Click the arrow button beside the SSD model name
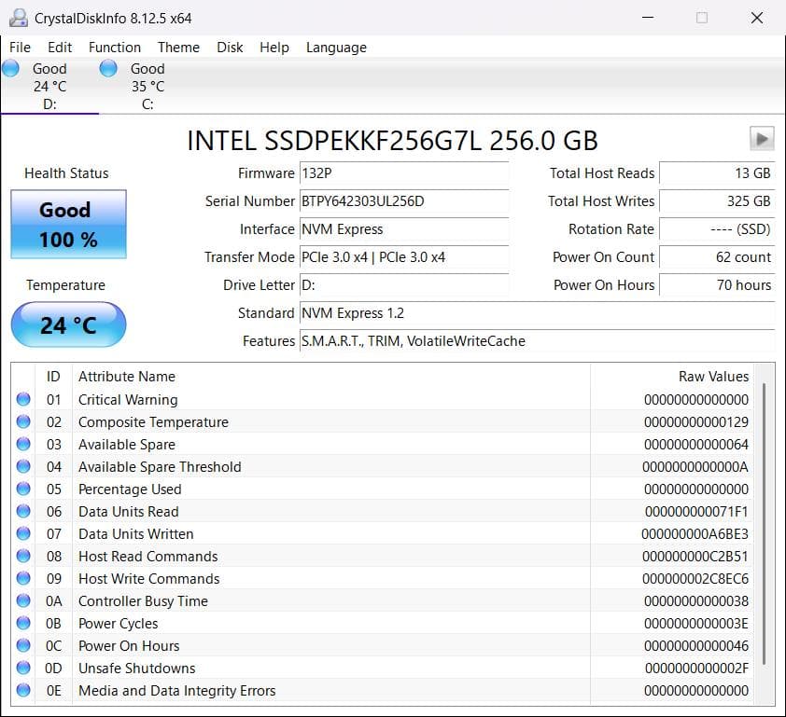Image resolution: width=786 pixels, height=717 pixels. pos(762,138)
